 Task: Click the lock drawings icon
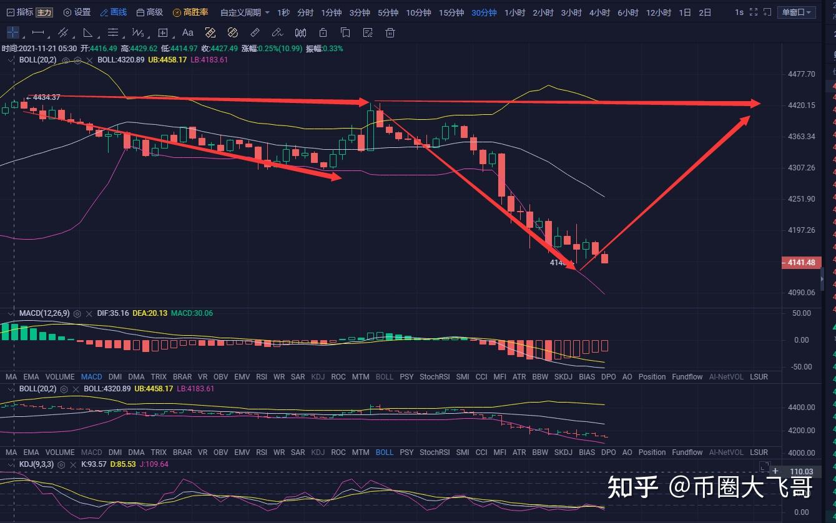(x=323, y=32)
